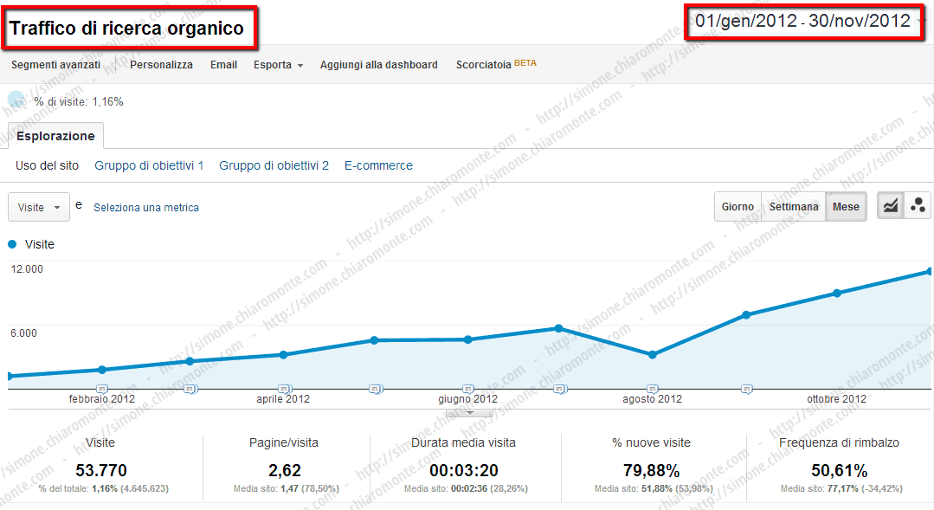This screenshot has width=934, height=510.
Task: Click the Visite total 53.770
Action: pos(101,471)
